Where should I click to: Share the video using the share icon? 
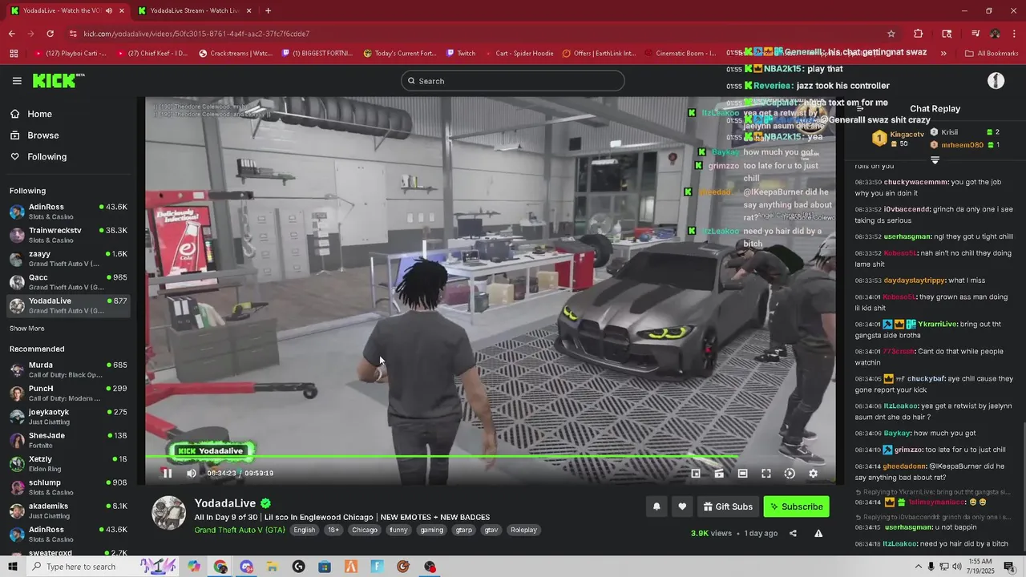[793, 533]
